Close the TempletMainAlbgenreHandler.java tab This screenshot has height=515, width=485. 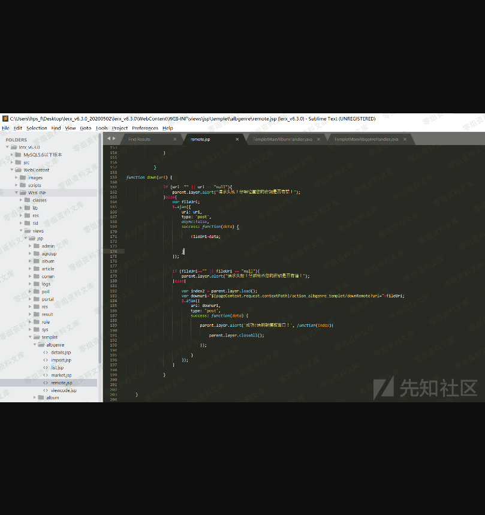405,139
